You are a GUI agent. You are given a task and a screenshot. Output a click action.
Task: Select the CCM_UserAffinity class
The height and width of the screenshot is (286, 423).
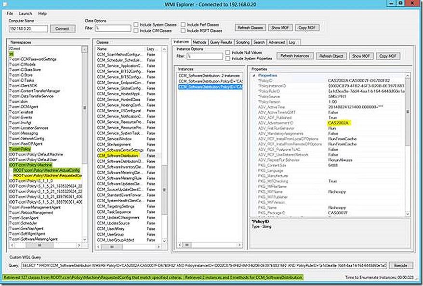point(111,229)
